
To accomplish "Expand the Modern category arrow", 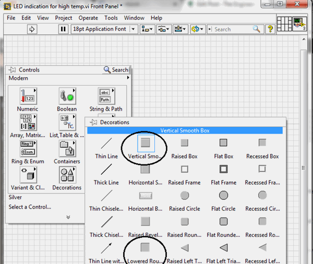I will (128, 78).
